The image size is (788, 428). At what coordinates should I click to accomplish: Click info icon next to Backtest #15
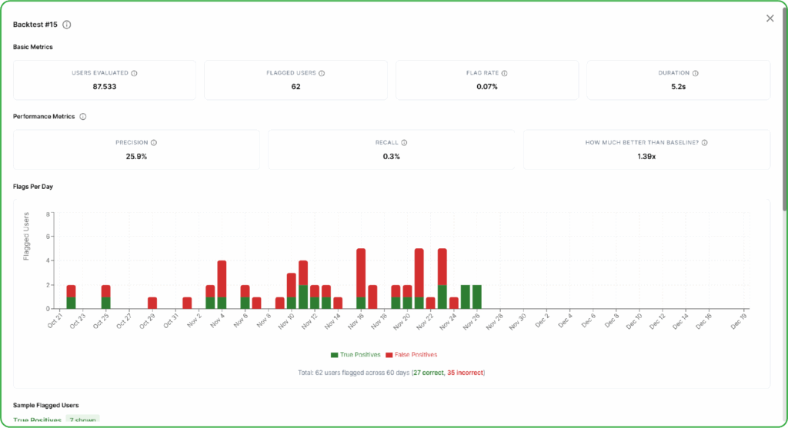pyautogui.click(x=67, y=25)
